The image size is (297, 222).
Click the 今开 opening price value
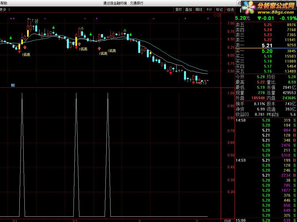point(261,77)
